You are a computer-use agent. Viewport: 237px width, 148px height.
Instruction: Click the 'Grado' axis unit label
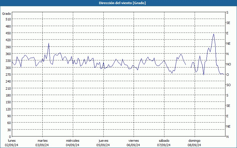tap(7, 14)
